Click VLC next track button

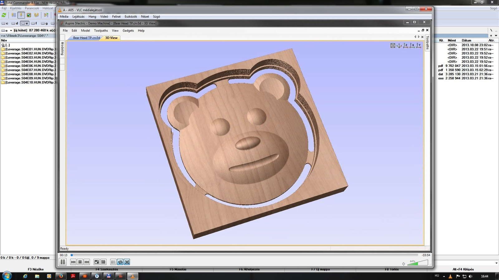click(87, 262)
